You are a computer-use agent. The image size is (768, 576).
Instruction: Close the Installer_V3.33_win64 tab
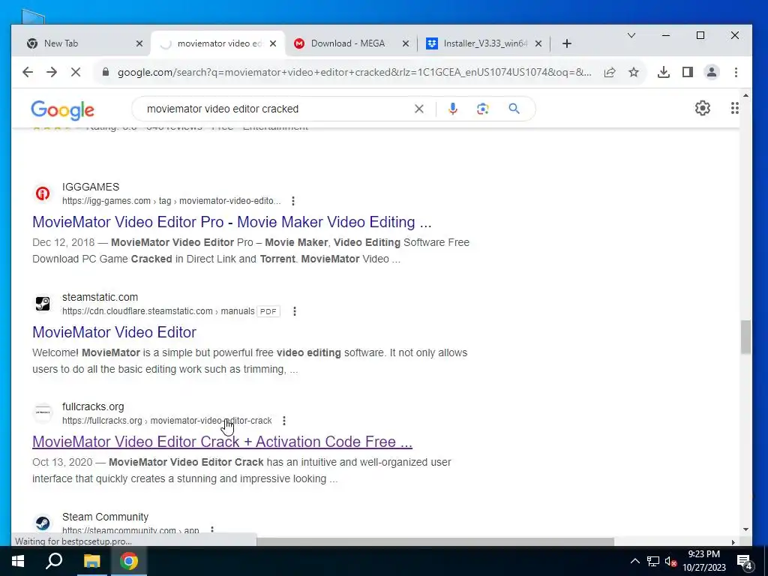pyautogui.click(x=538, y=43)
